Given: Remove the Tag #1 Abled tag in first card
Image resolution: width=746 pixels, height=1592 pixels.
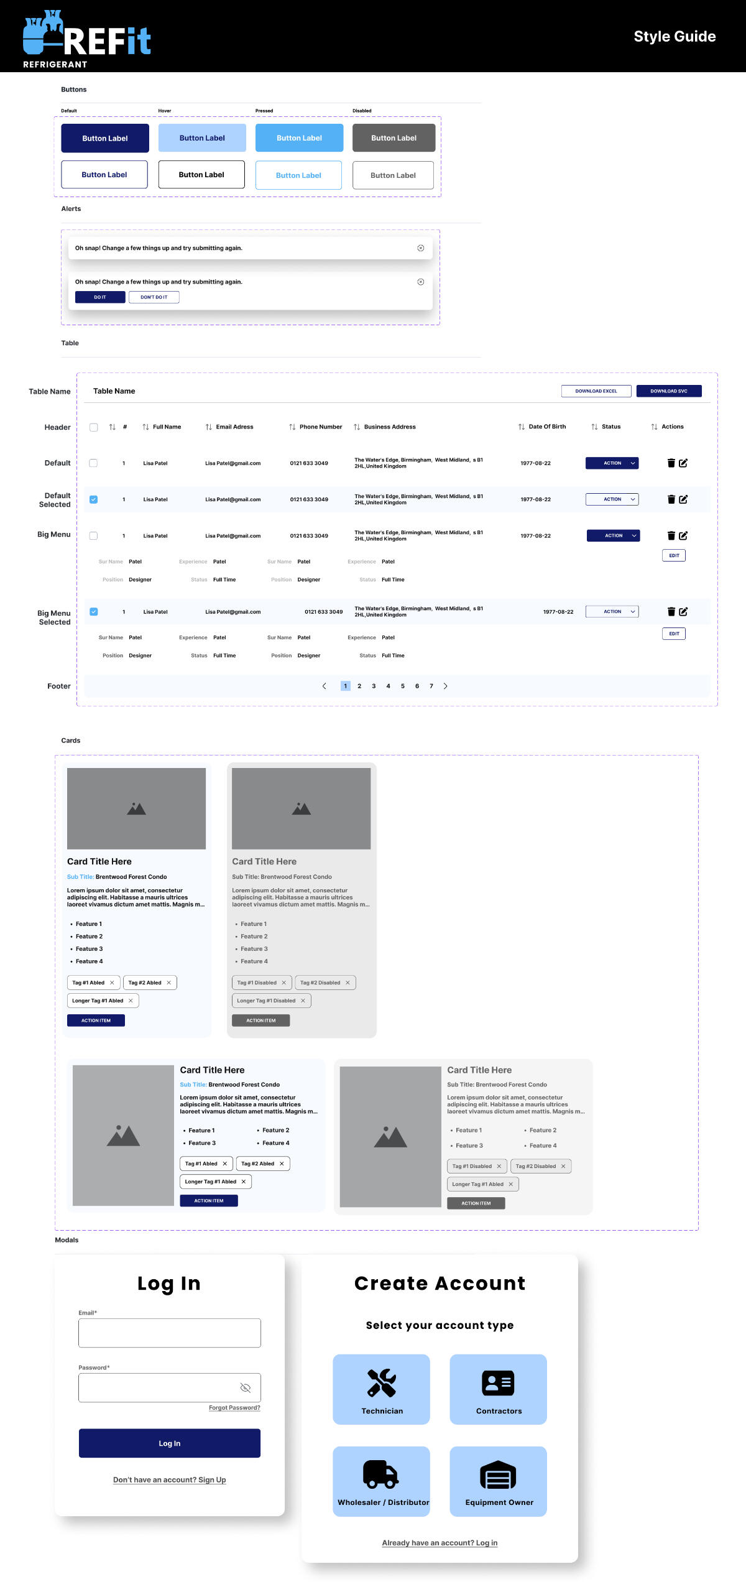Looking at the screenshot, I should pyautogui.click(x=112, y=983).
